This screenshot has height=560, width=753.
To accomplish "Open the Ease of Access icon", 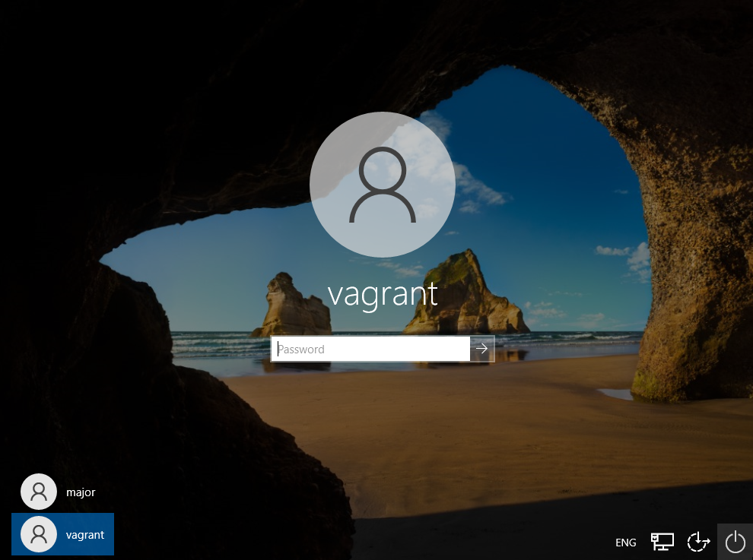I will tap(697, 542).
